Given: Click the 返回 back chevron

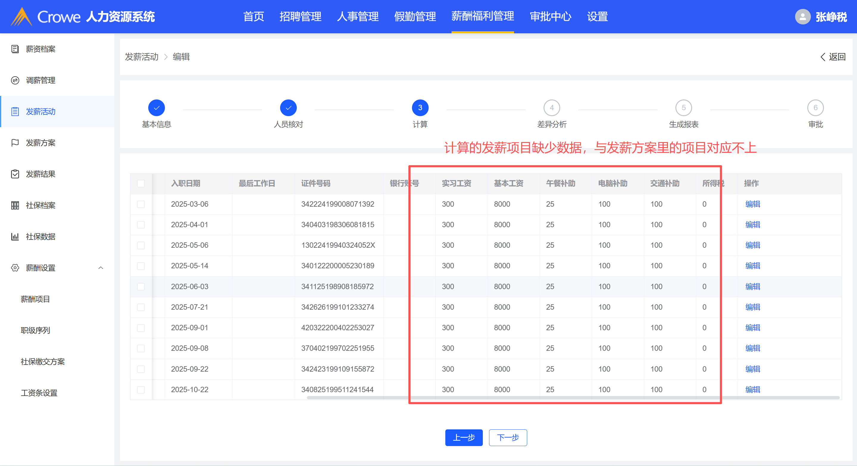Looking at the screenshot, I should tap(823, 57).
